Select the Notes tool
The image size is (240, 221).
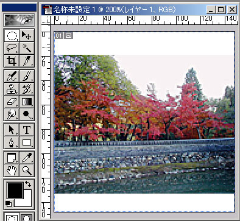pos(12,158)
